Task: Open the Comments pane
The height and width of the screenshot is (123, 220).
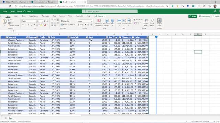Action: (204, 16)
